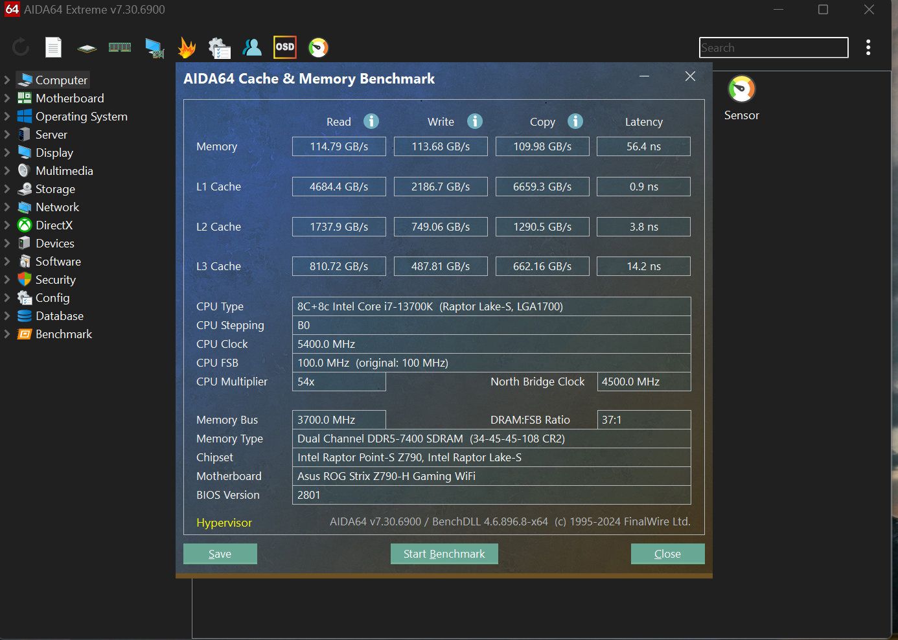Click Start Benchmark button

[444, 554]
